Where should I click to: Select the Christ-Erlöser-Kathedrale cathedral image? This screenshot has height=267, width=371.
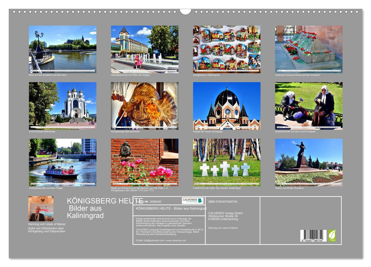62,106
